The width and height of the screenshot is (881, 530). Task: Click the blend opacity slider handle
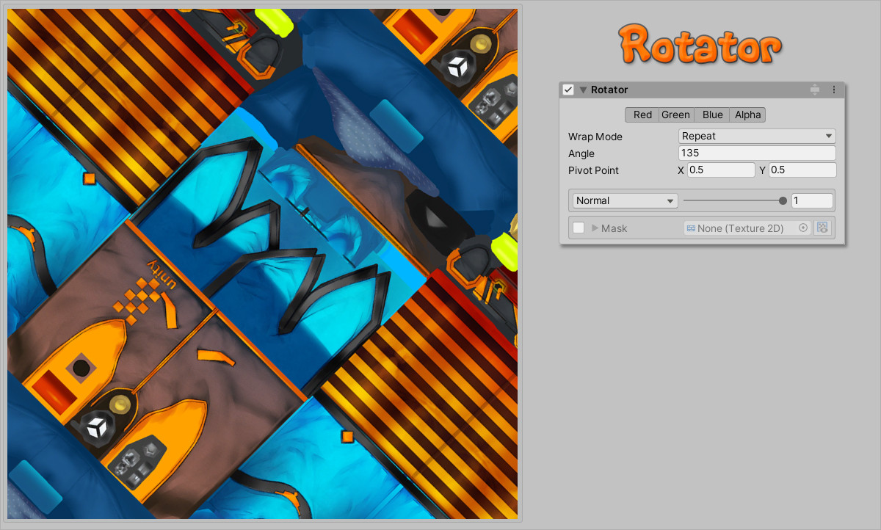click(783, 200)
